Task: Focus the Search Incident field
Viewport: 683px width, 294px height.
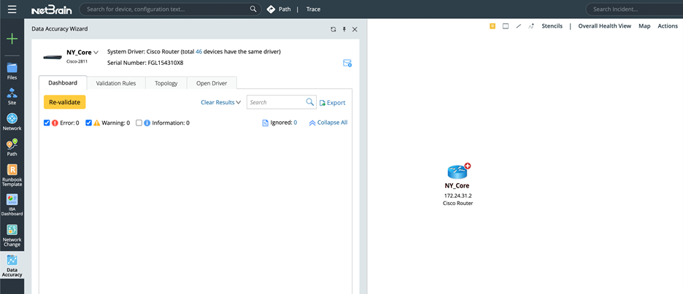Action: point(636,9)
